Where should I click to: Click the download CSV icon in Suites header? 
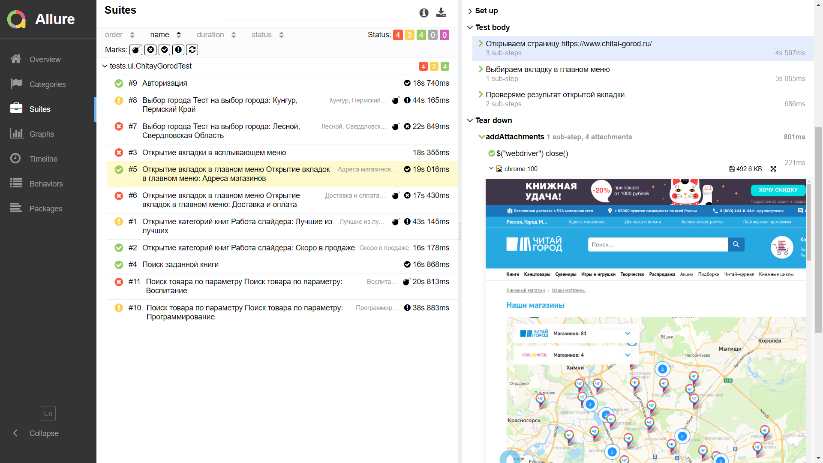pos(441,12)
